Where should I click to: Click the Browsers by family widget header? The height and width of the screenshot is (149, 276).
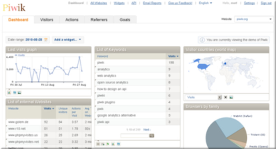pyautogui.click(x=226, y=106)
